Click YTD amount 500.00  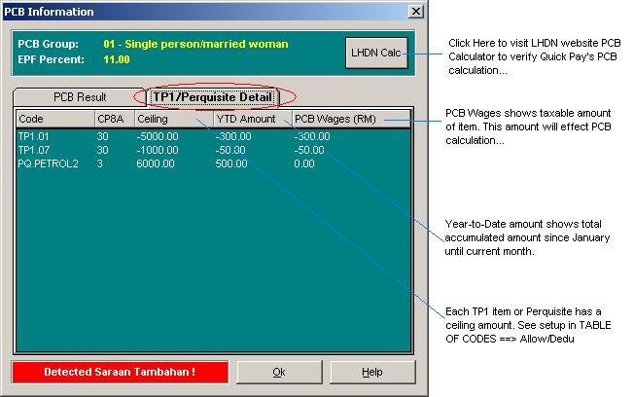tap(231, 163)
